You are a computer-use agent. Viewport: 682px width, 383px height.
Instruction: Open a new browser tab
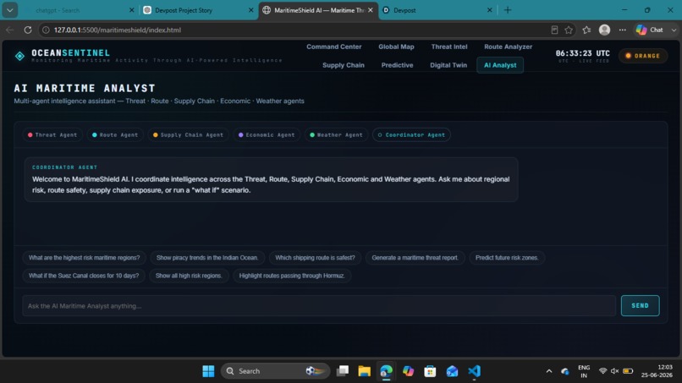point(508,10)
